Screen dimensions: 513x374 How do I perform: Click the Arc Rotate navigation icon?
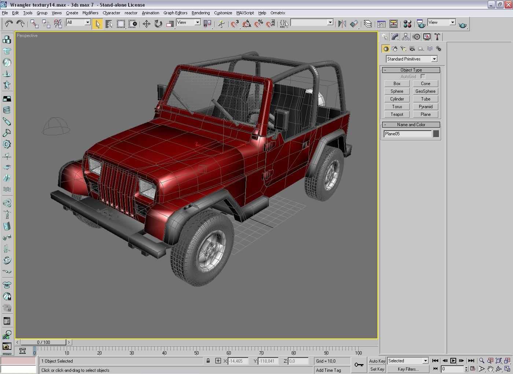tap(499, 369)
